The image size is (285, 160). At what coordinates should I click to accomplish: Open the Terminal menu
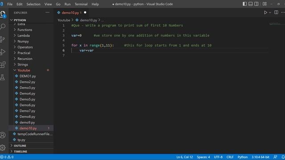click(x=81, y=4)
